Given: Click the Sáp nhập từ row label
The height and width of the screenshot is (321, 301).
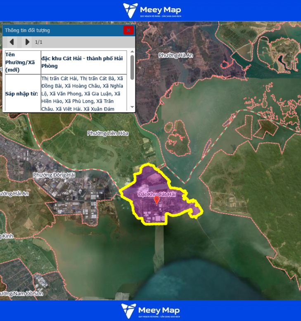Looking at the screenshot, I should (22, 94).
